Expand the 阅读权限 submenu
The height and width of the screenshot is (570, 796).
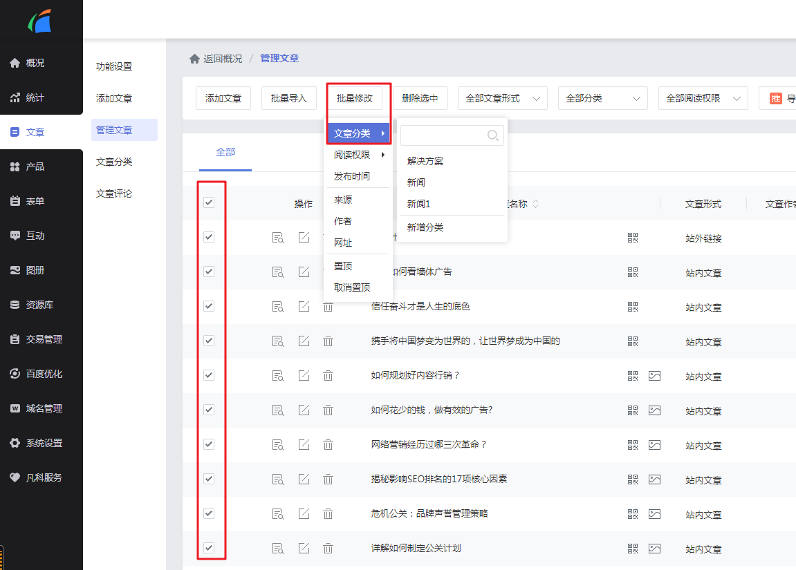pos(358,155)
